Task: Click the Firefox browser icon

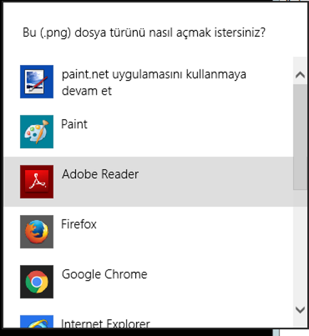Action: (37, 232)
